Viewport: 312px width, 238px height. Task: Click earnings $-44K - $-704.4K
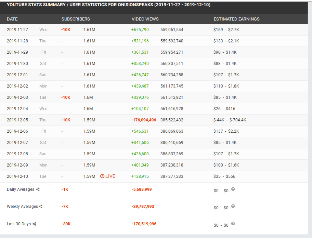pyautogui.click(x=230, y=120)
